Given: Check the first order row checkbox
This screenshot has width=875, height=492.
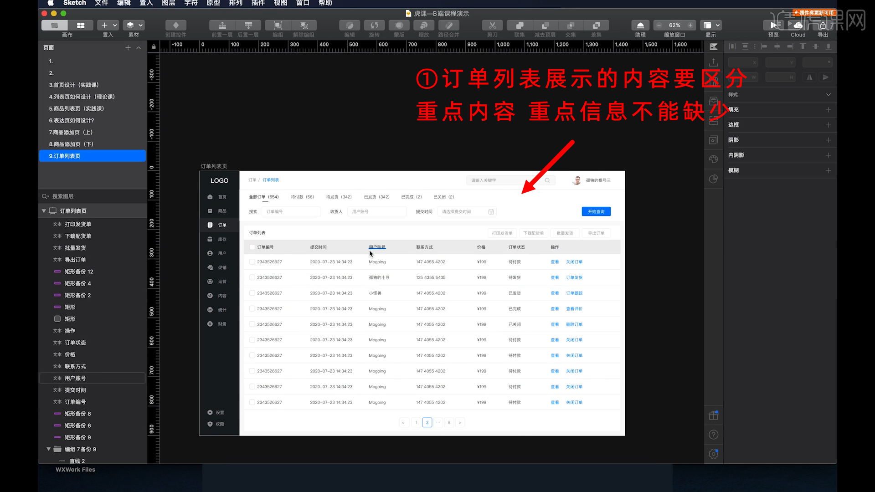Looking at the screenshot, I should [x=252, y=261].
